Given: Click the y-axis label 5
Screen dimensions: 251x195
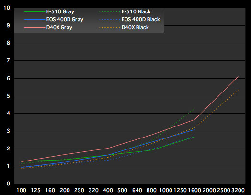Looking at the screenshot, I should click(x=8, y=96).
